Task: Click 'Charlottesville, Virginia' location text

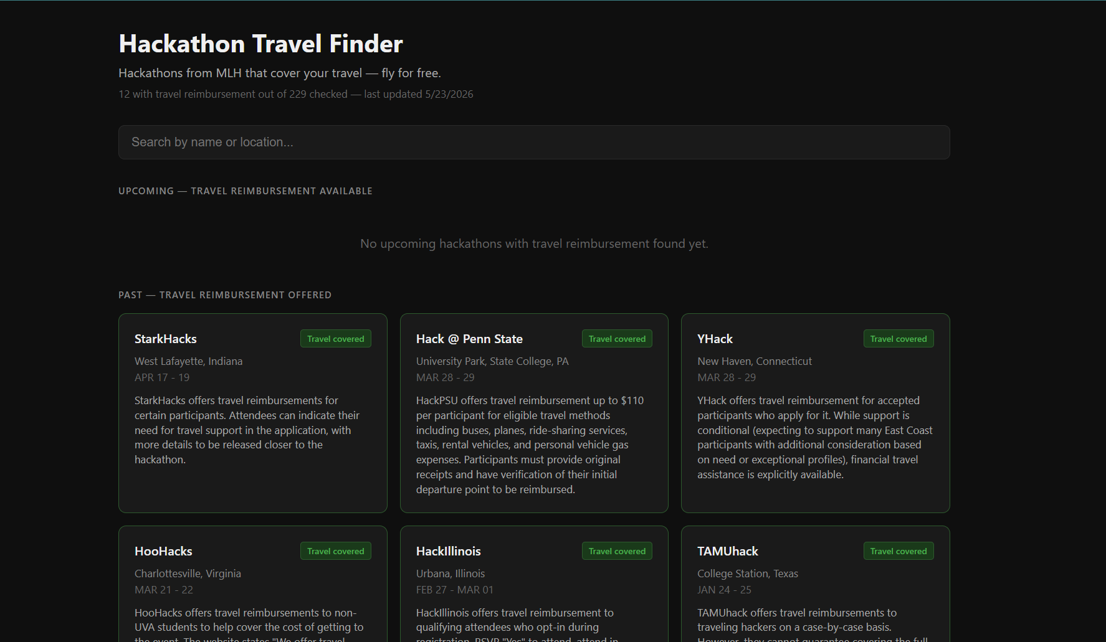Action: point(188,574)
